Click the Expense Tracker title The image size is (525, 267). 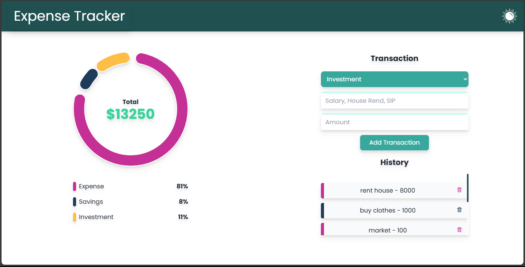click(70, 16)
